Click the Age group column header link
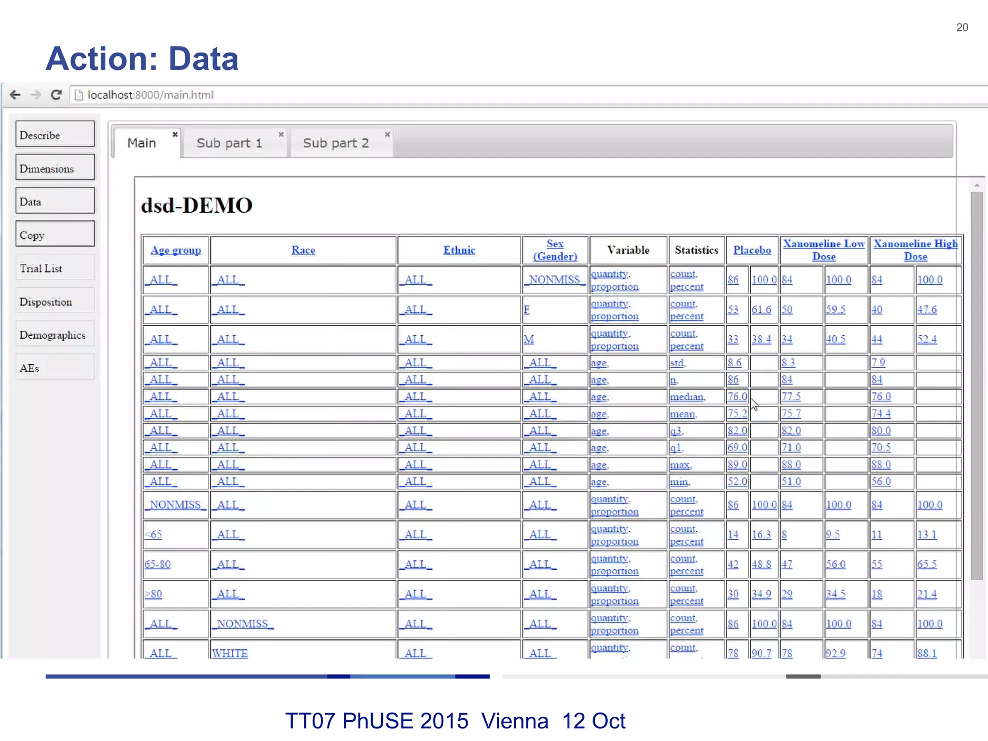 click(176, 250)
